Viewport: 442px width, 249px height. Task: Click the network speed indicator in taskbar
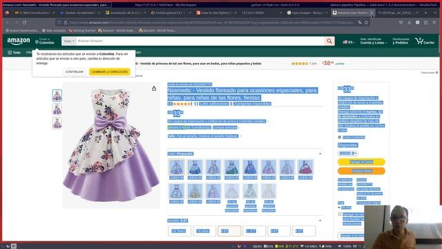click(x=309, y=246)
